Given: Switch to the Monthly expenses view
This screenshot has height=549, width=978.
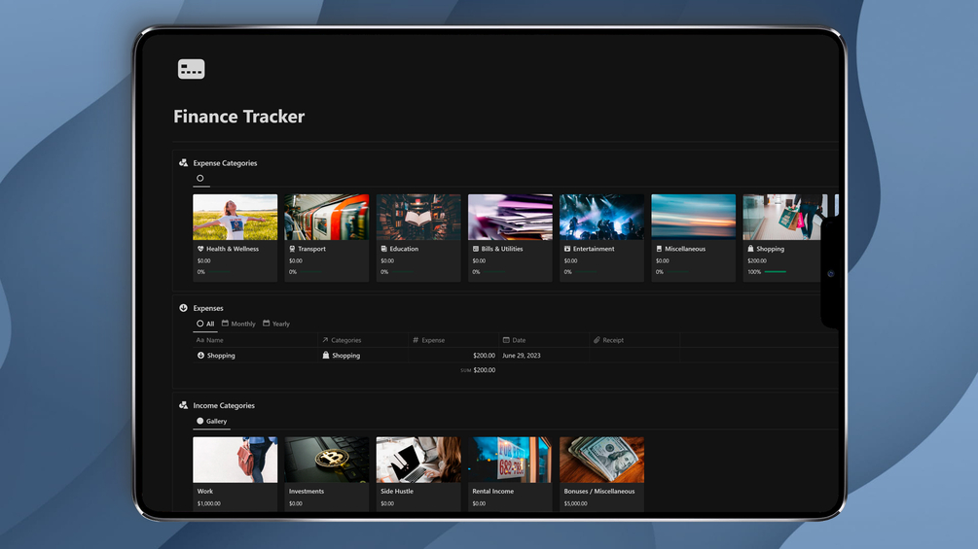Looking at the screenshot, I should pyautogui.click(x=238, y=324).
